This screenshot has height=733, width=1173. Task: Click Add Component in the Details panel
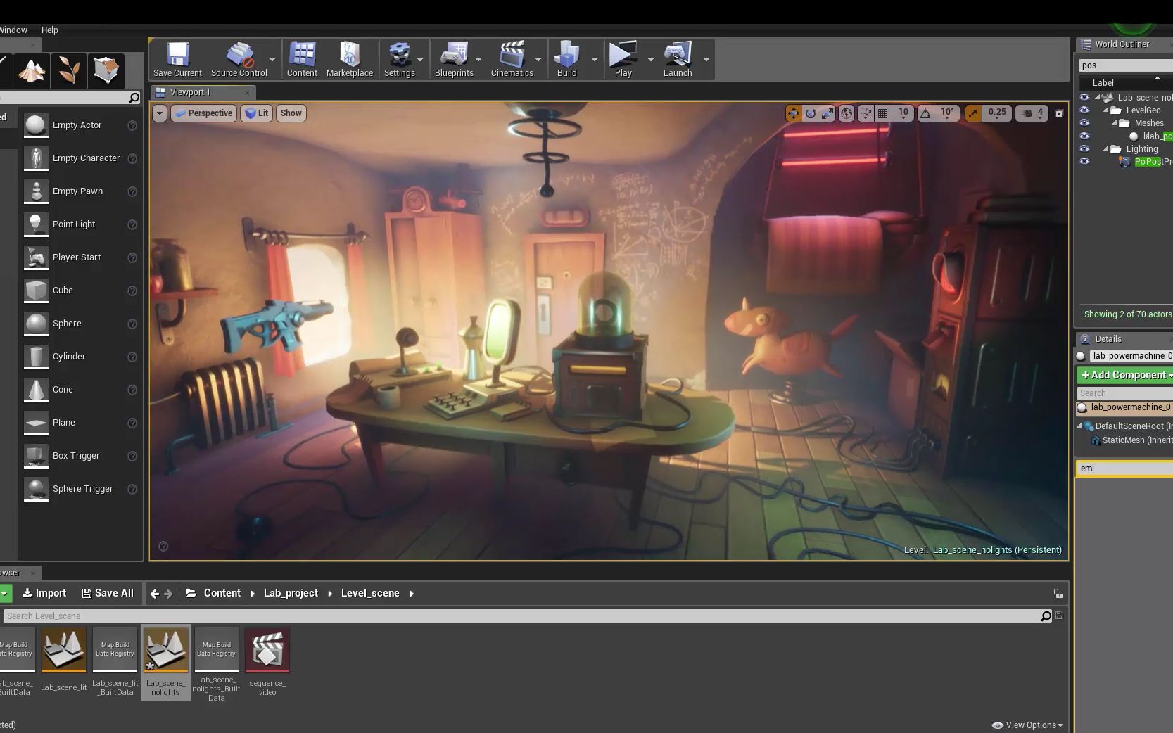point(1125,375)
